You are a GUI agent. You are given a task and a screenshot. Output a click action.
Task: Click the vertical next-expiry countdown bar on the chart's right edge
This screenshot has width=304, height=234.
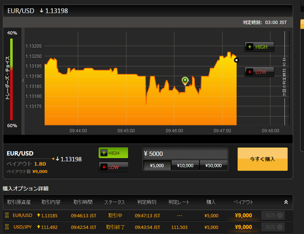284,78
